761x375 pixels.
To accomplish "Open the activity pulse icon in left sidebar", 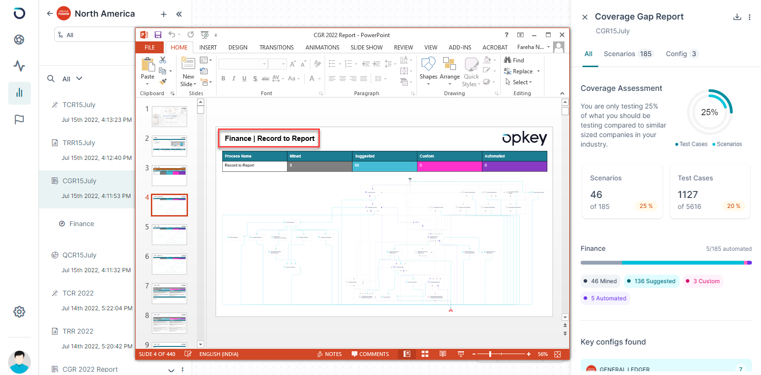I will [19, 66].
